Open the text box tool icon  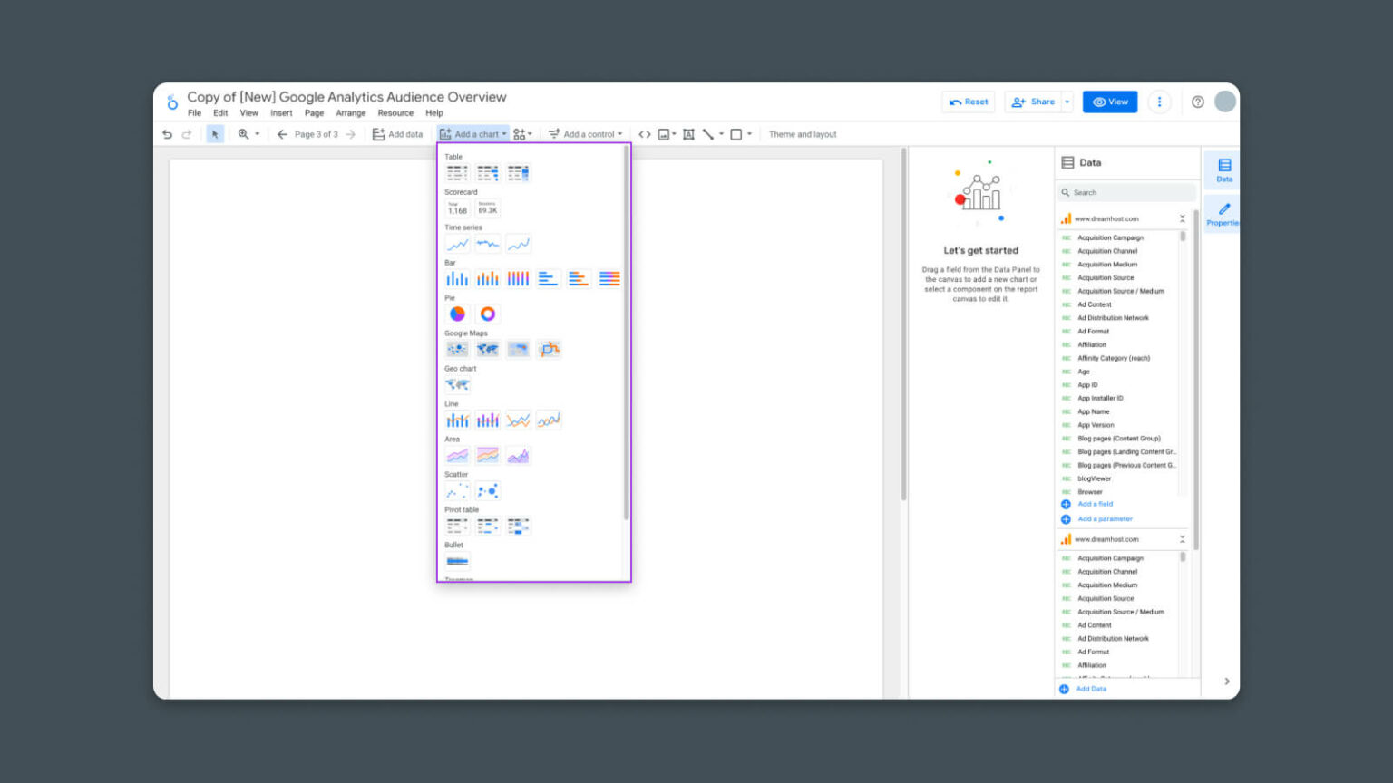click(x=689, y=133)
